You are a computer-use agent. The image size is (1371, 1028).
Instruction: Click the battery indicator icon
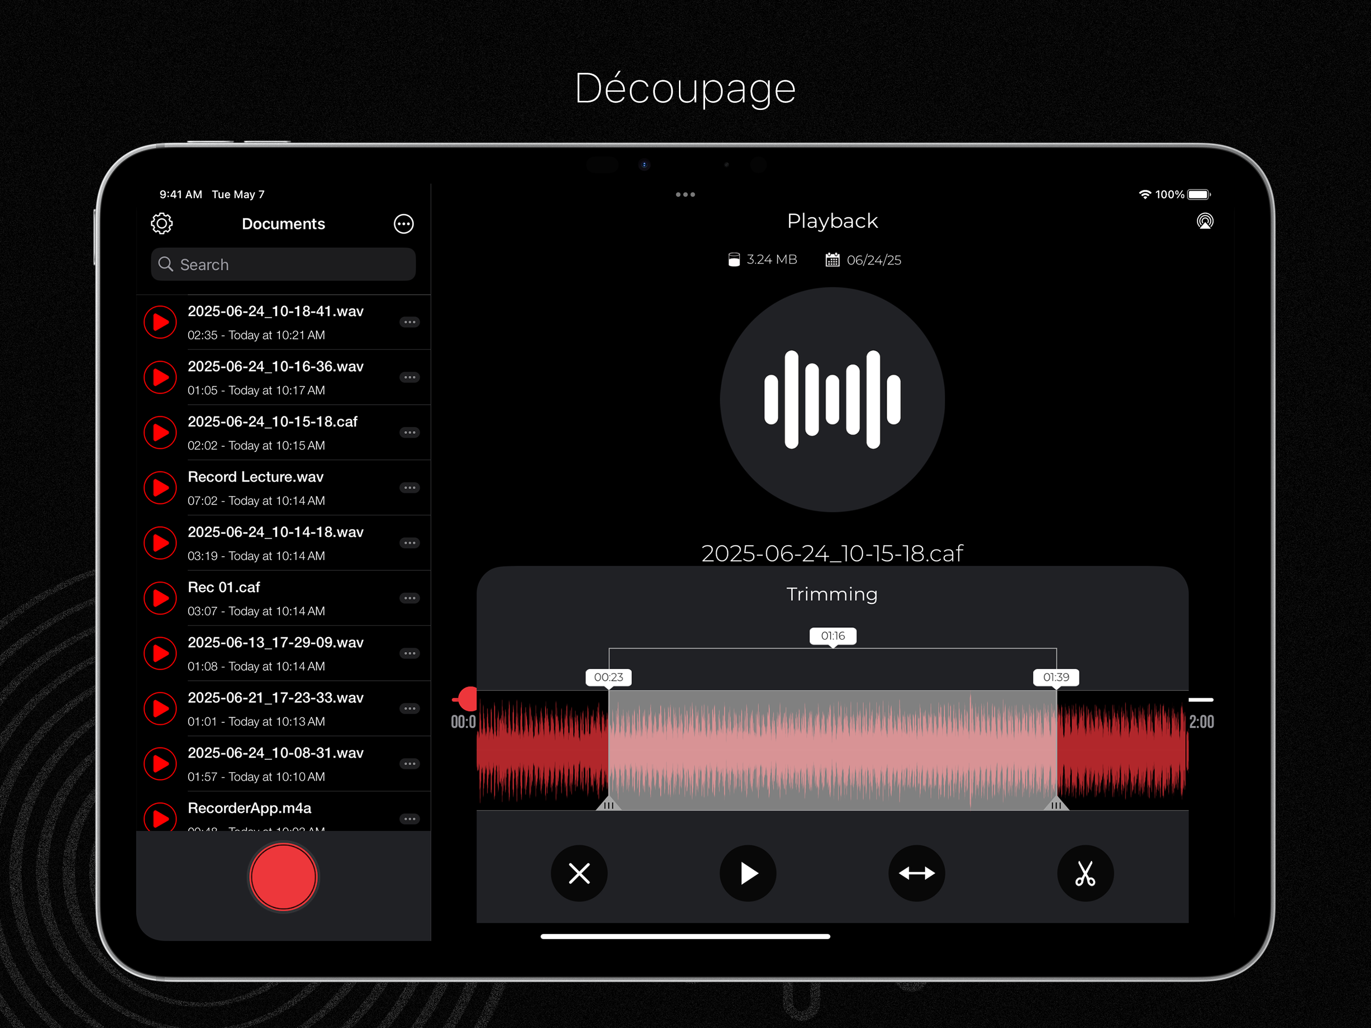pyautogui.click(x=1199, y=195)
